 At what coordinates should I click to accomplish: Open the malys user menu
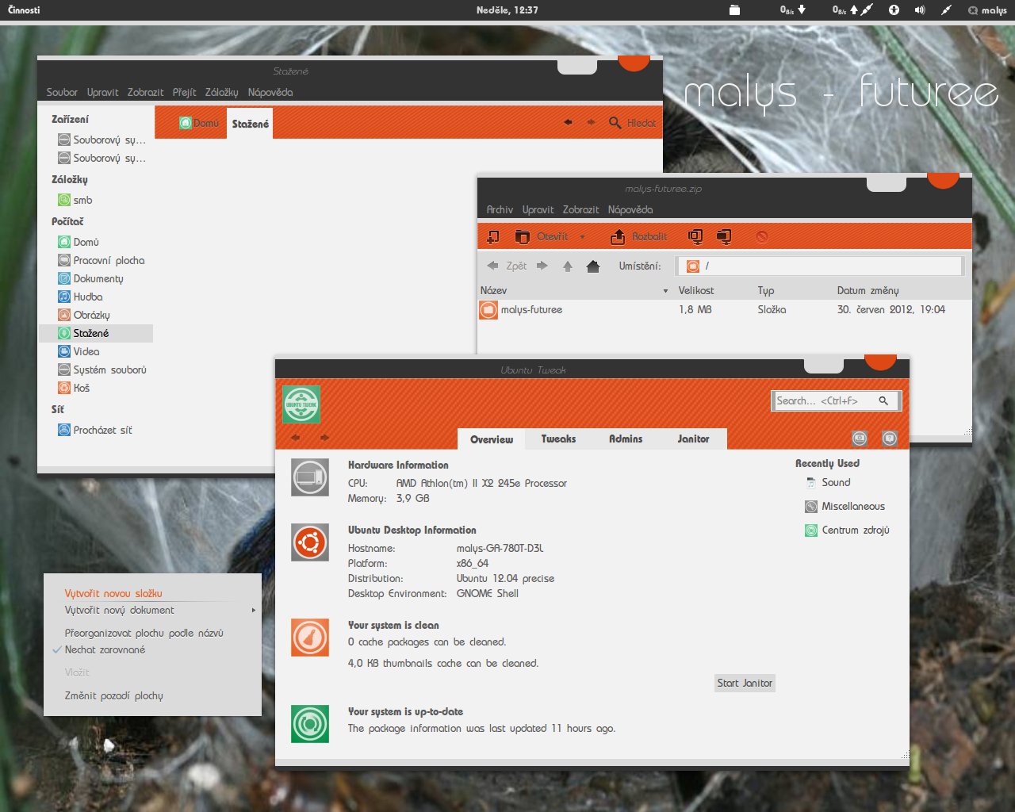pyautogui.click(x=987, y=10)
